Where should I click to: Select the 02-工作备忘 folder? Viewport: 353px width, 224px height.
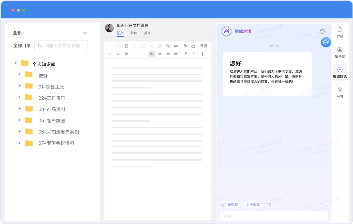click(x=52, y=98)
